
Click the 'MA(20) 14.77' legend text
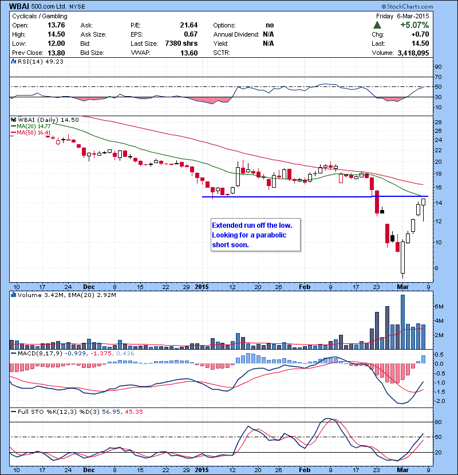click(34, 126)
